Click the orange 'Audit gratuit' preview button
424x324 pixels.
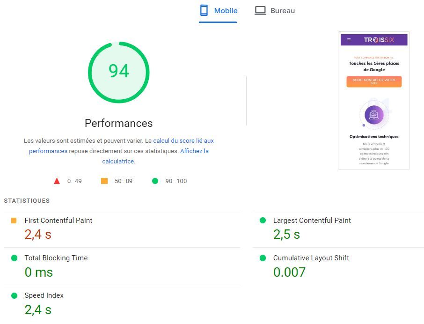click(x=374, y=81)
